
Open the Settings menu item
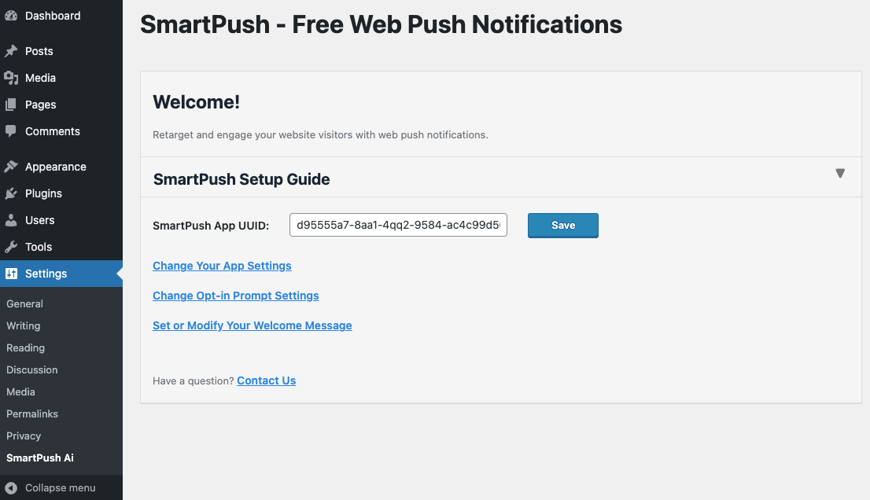tap(46, 274)
